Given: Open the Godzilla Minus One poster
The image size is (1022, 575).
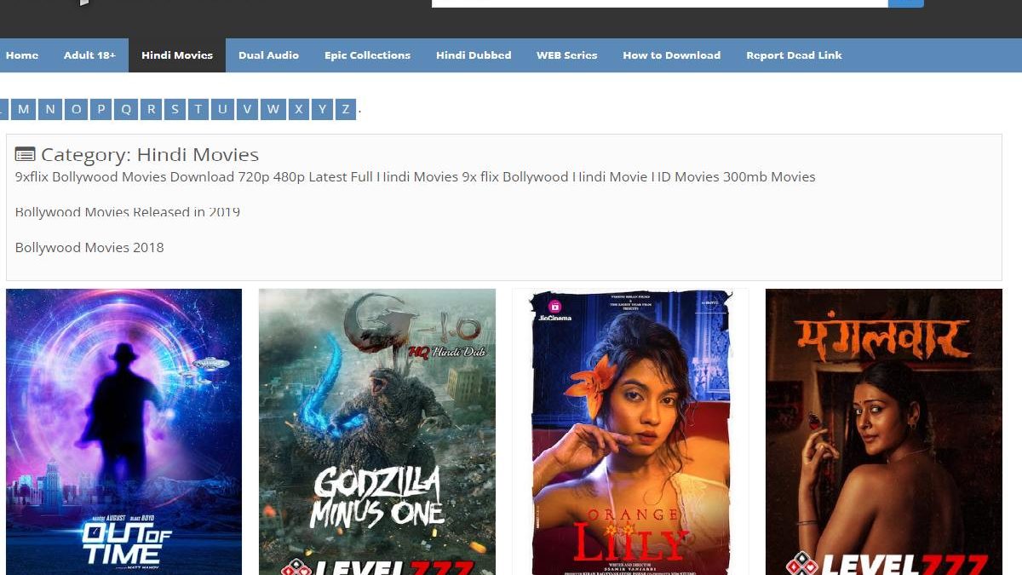Looking at the screenshot, I should (x=377, y=432).
